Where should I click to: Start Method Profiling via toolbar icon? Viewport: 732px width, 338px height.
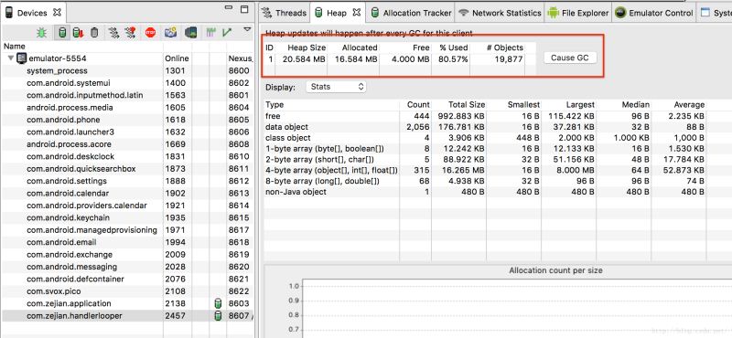point(131,33)
